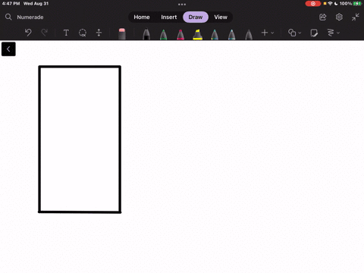The width and height of the screenshot is (364, 273).
Task: Tap the red screen recording indicator
Action: 313,4
